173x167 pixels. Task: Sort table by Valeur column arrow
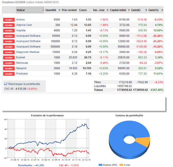tap(43, 10)
